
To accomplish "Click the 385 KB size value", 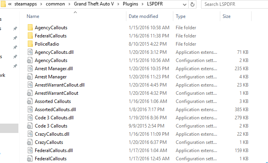I will [x=241, y=109].
